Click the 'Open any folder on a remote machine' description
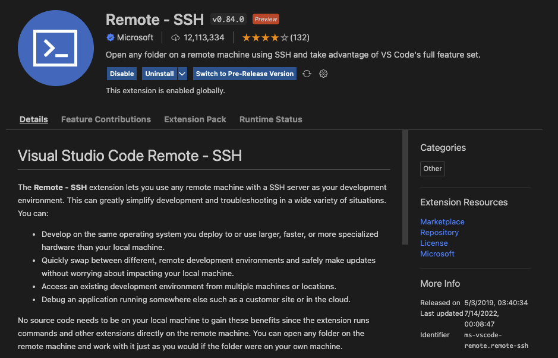 [293, 55]
